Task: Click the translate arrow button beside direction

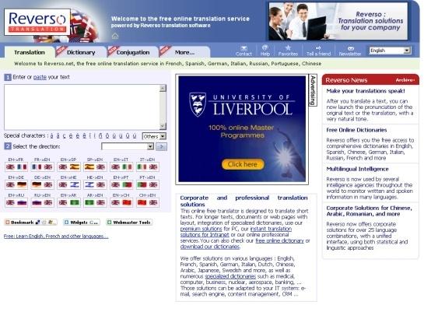Action: pos(162,146)
